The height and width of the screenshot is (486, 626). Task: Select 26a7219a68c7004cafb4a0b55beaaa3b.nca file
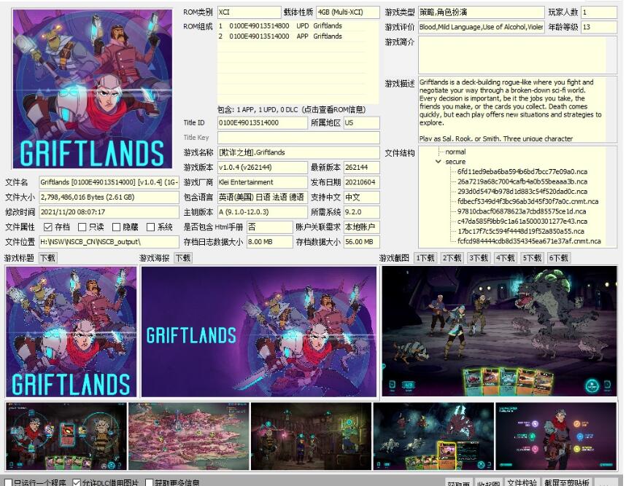pyautogui.click(x=522, y=181)
